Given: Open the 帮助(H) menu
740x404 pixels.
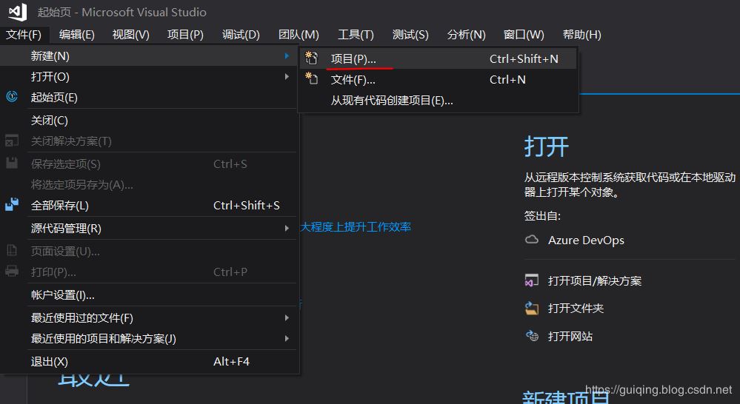Looking at the screenshot, I should click(x=582, y=35).
